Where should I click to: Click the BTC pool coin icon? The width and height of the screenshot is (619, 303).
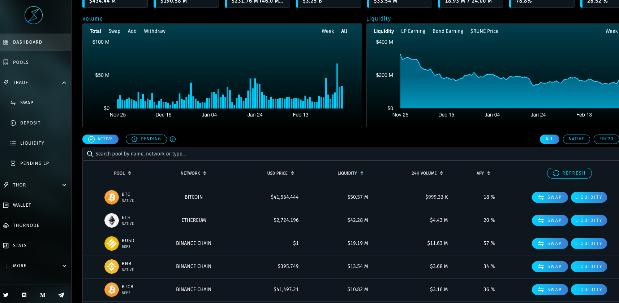[112, 197]
